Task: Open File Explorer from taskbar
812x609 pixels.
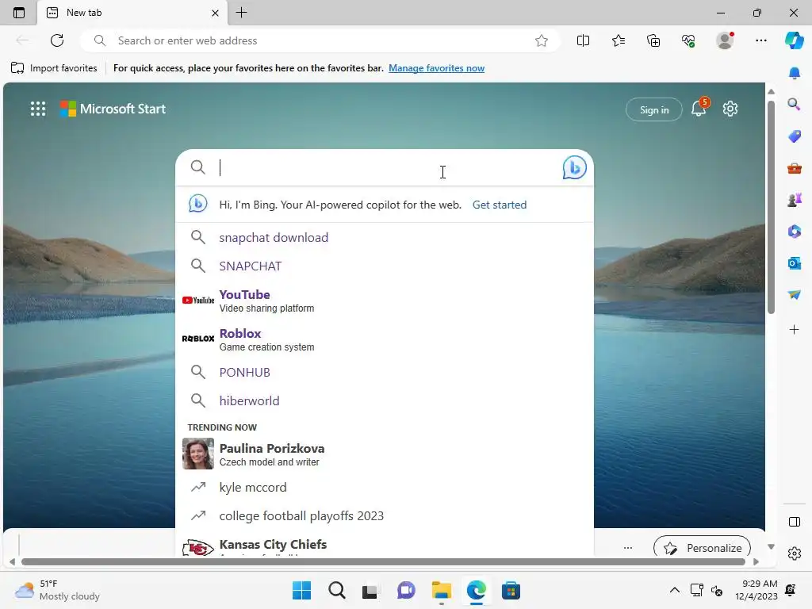Action: [x=441, y=590]
